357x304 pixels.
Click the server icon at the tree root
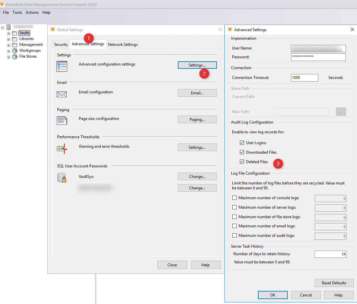click(8, 27)
